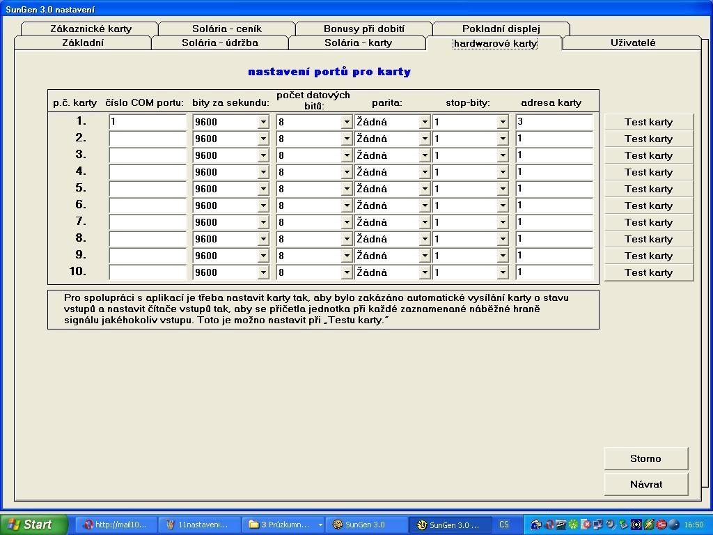This screenshot has width=713, height=535.
Task: Start Test karty for card 9
Action: coord(648,256)
